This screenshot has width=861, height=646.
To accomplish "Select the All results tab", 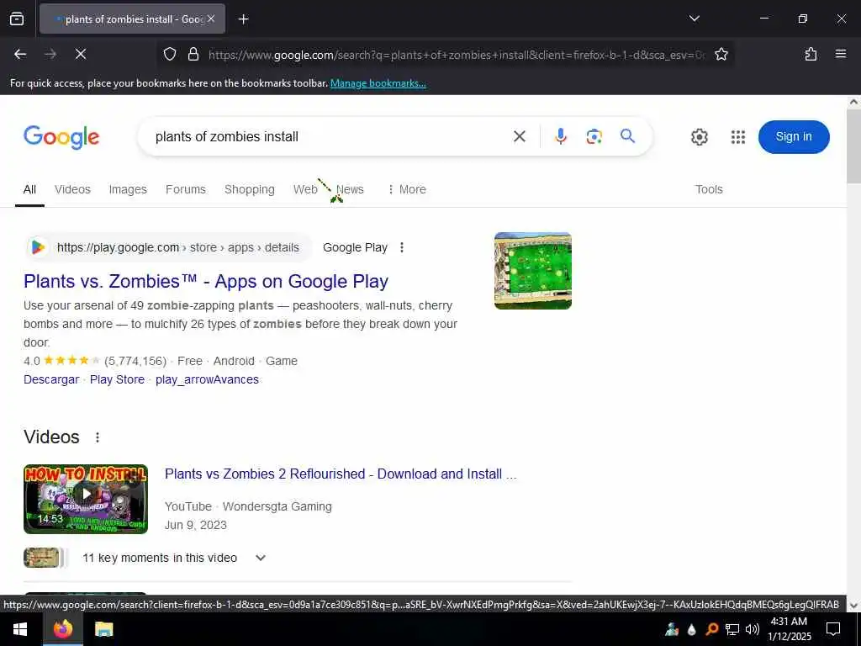I will tap(29, 189).
